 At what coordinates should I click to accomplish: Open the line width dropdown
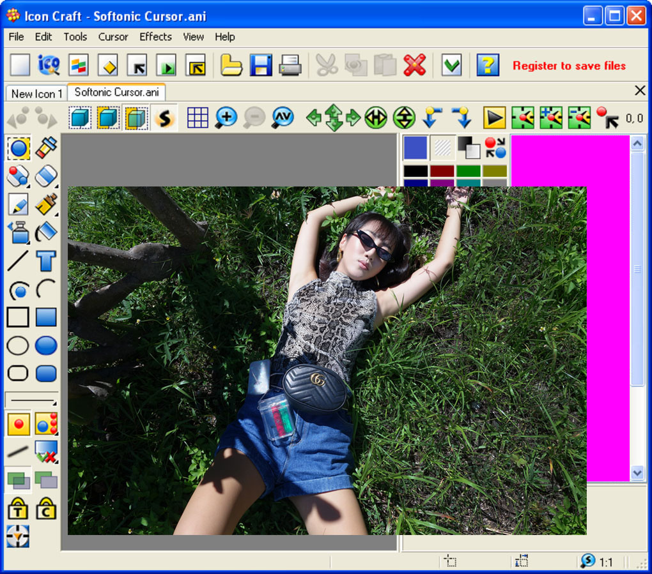pos(31,400)
